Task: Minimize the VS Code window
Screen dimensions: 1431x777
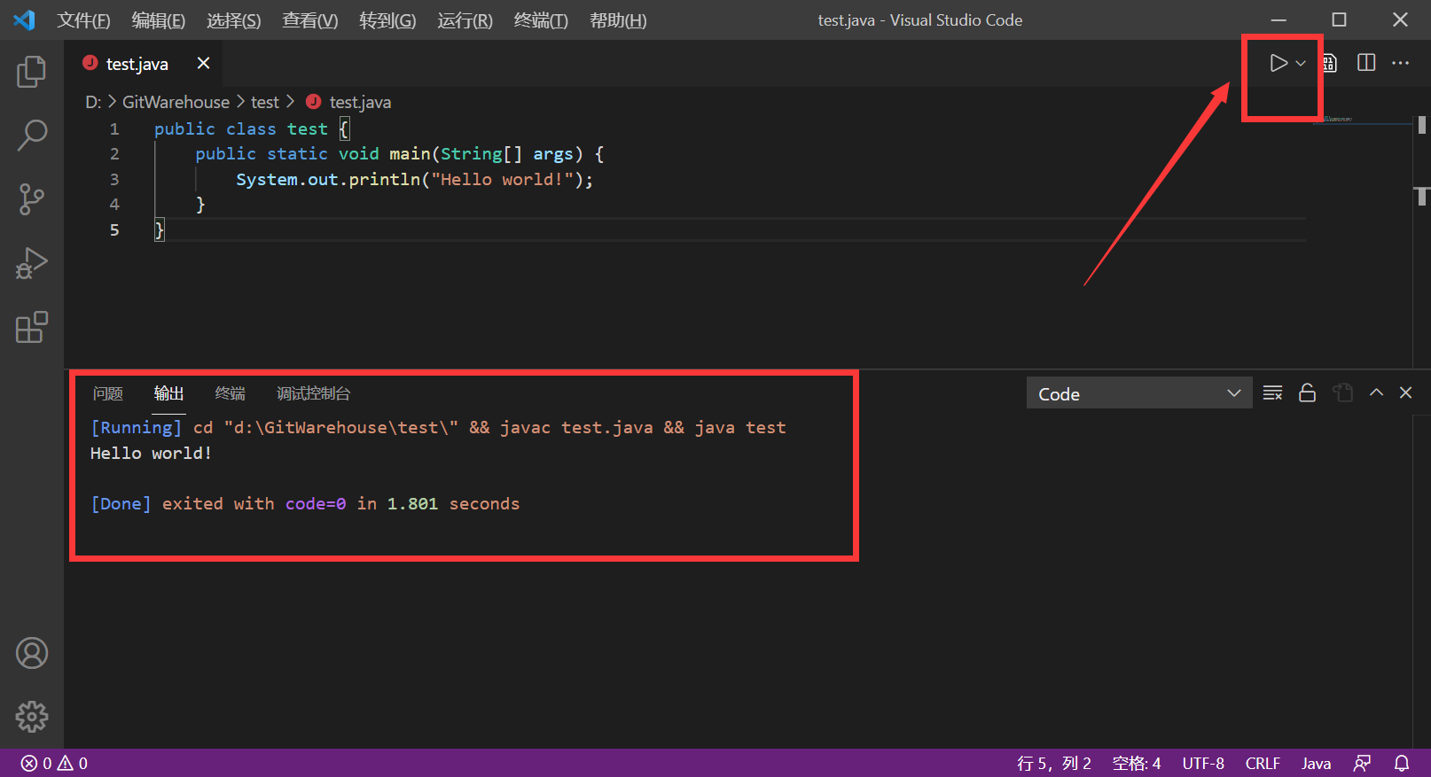Action: [1279, 19]
